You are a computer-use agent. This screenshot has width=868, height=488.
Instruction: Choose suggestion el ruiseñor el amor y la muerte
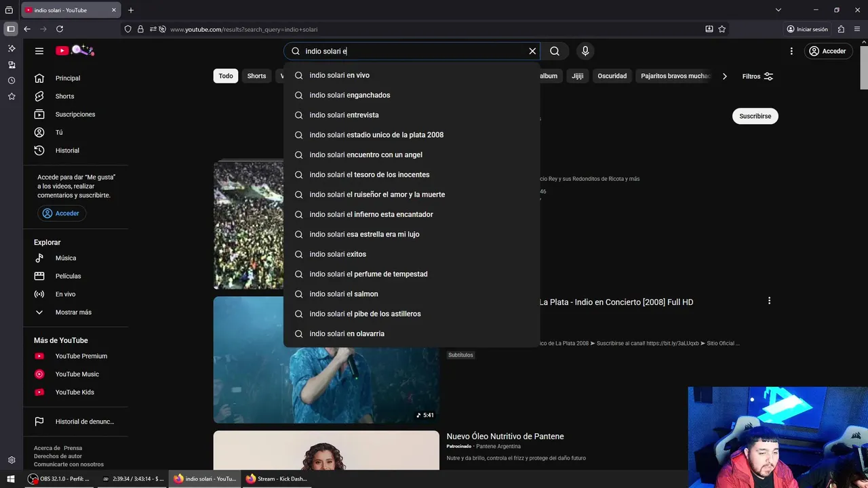(x=412, y=195)
